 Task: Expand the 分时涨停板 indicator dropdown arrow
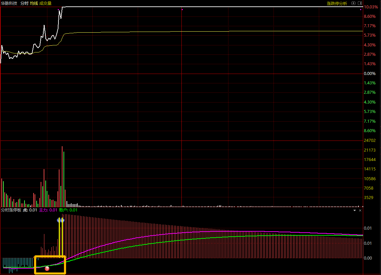coord(354,210)
